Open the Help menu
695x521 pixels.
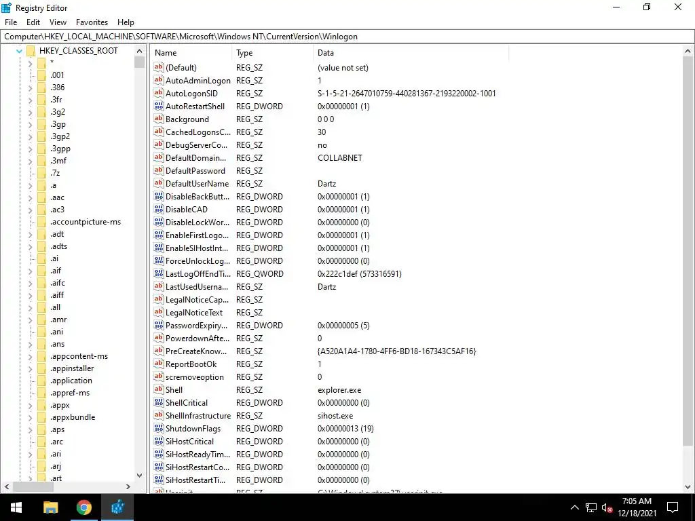click(126, 22)
